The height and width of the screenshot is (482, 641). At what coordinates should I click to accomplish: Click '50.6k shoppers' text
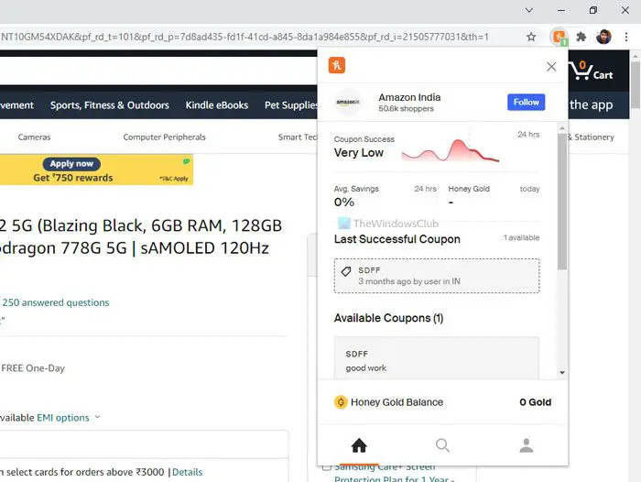coord(406,109)
